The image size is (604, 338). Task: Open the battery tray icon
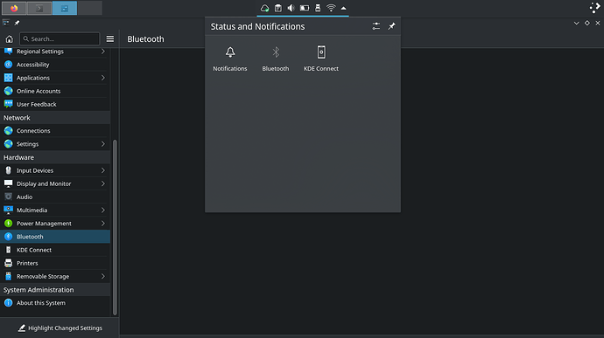click(x=305, y=8)
